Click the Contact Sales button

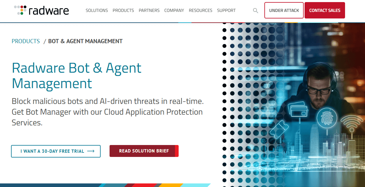point(325,10)
